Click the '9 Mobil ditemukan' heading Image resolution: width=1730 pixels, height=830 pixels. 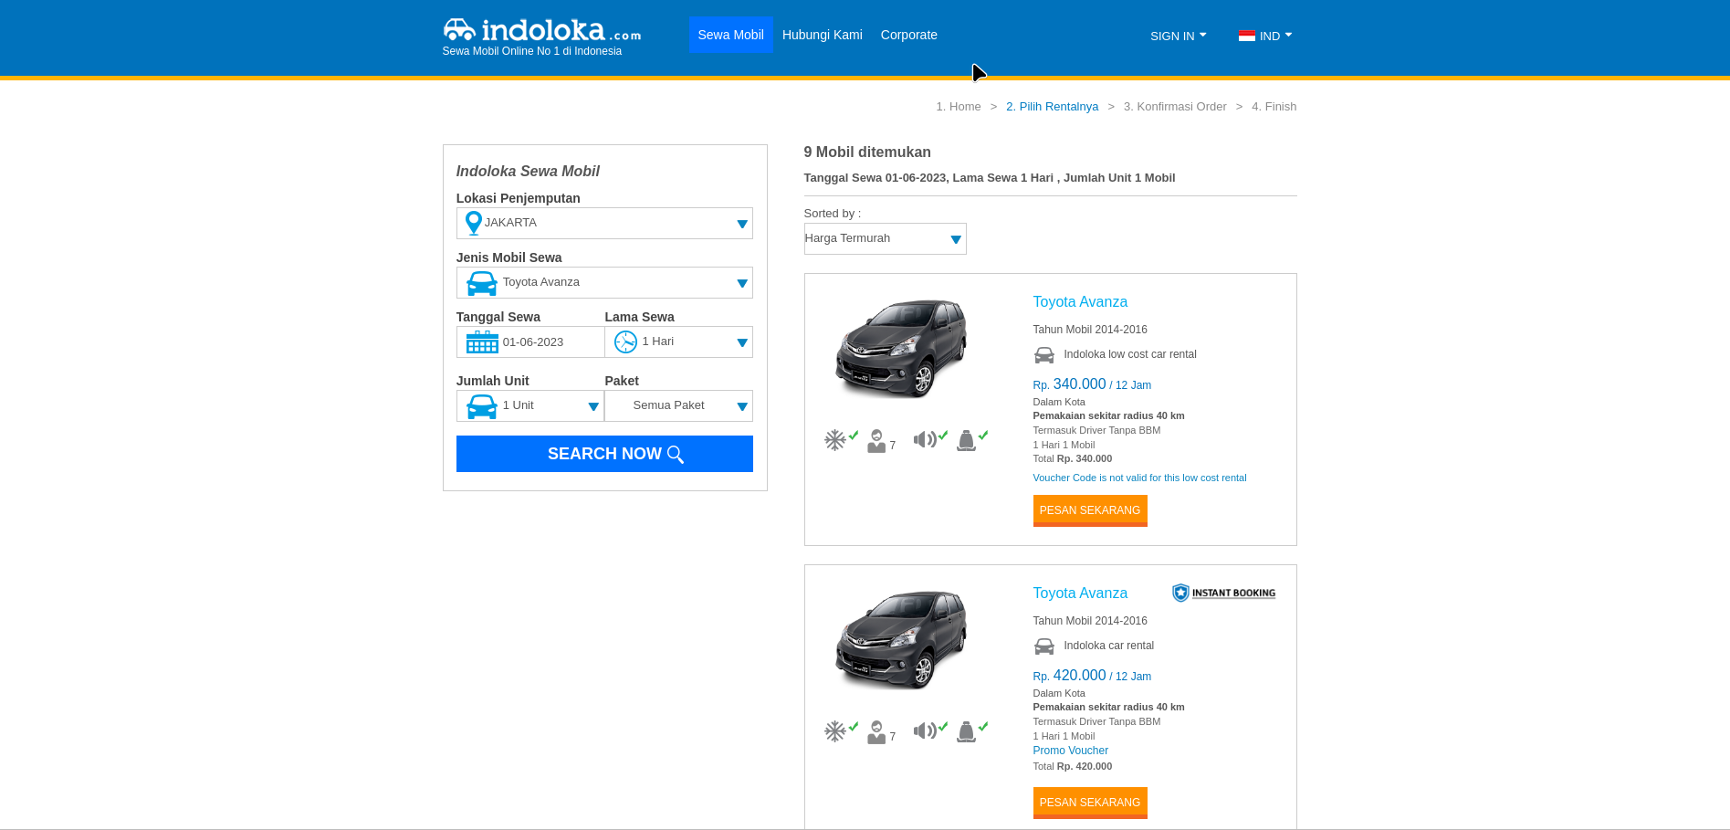coord(867,152)
